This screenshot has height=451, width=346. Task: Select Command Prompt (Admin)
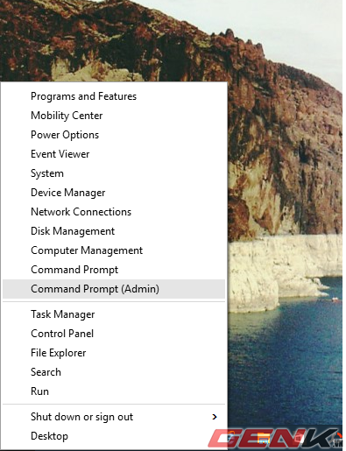click(114, 289)
